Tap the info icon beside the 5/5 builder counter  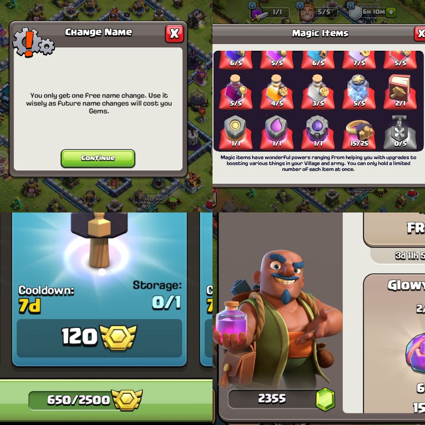coord(299,5)
